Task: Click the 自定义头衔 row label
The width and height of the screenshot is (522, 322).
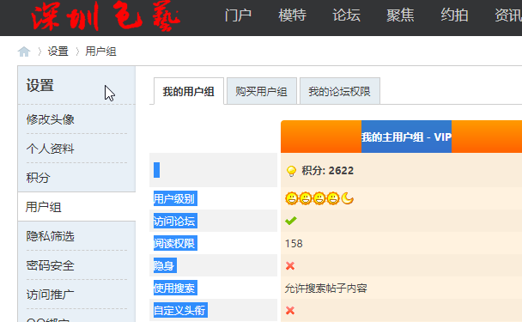Action: coord(180,310)
